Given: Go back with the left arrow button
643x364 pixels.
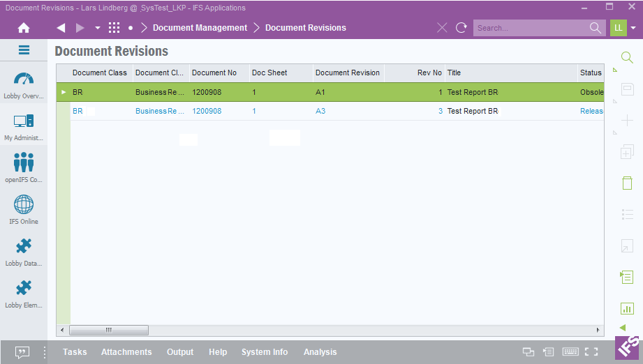Looking at the screenshot, I should pos(61,28).
